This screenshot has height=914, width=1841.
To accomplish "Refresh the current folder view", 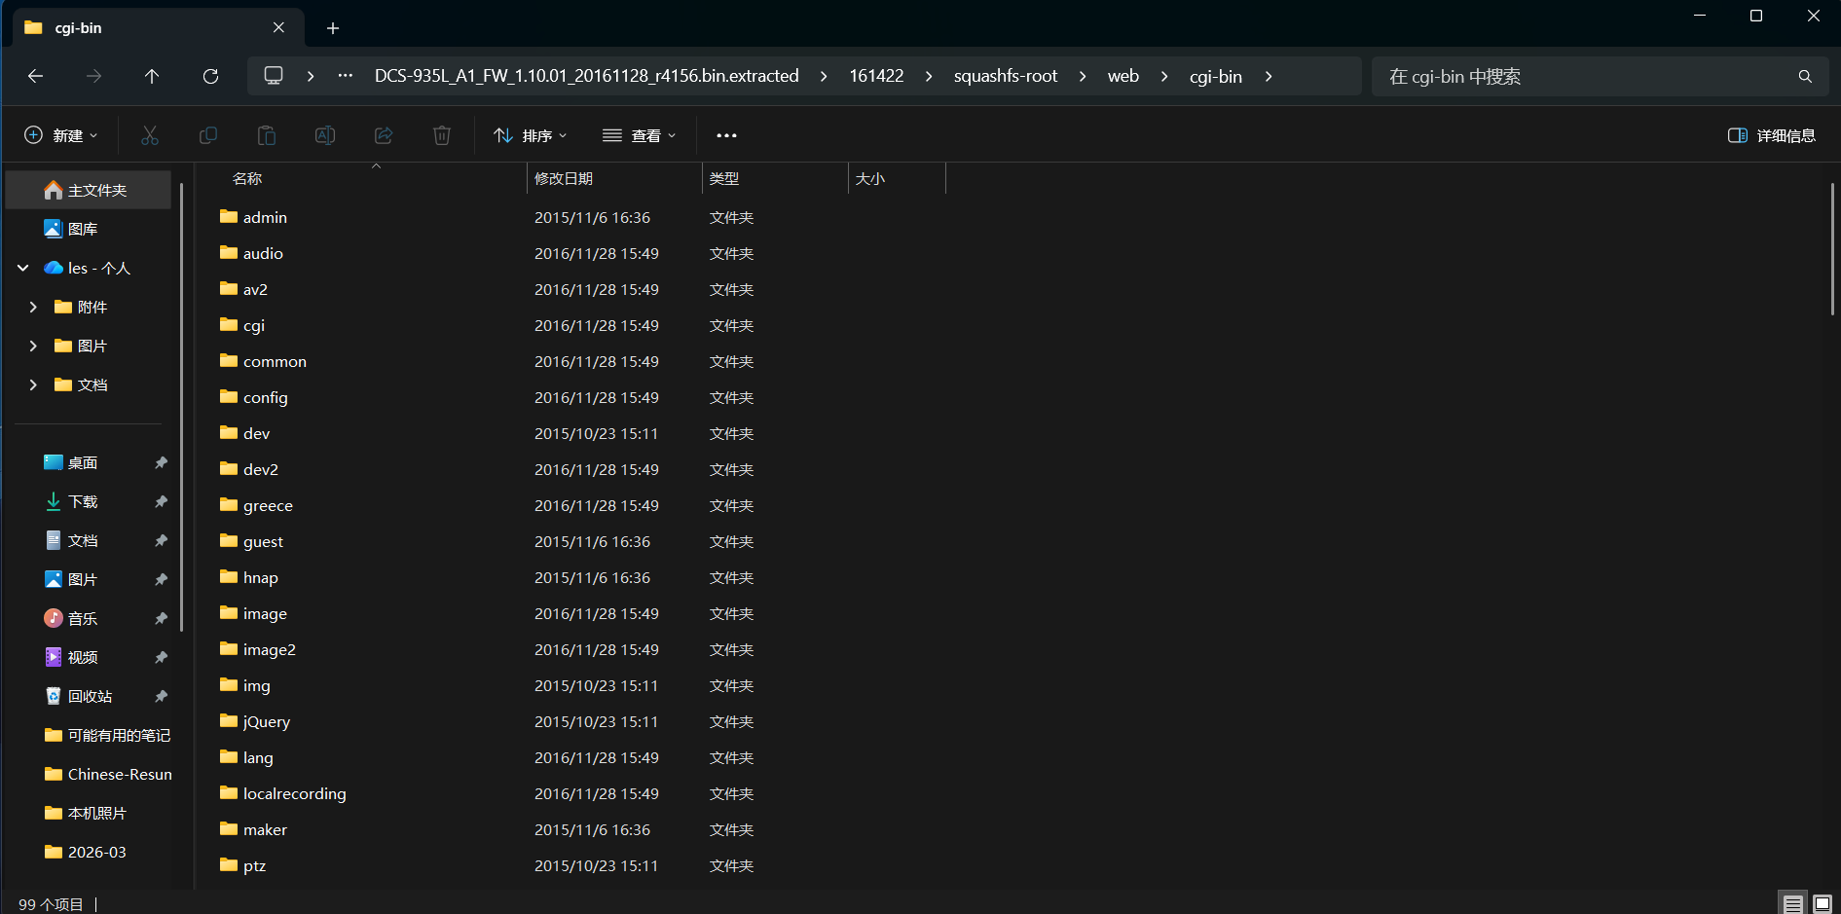I will click(x=210, y=76).
